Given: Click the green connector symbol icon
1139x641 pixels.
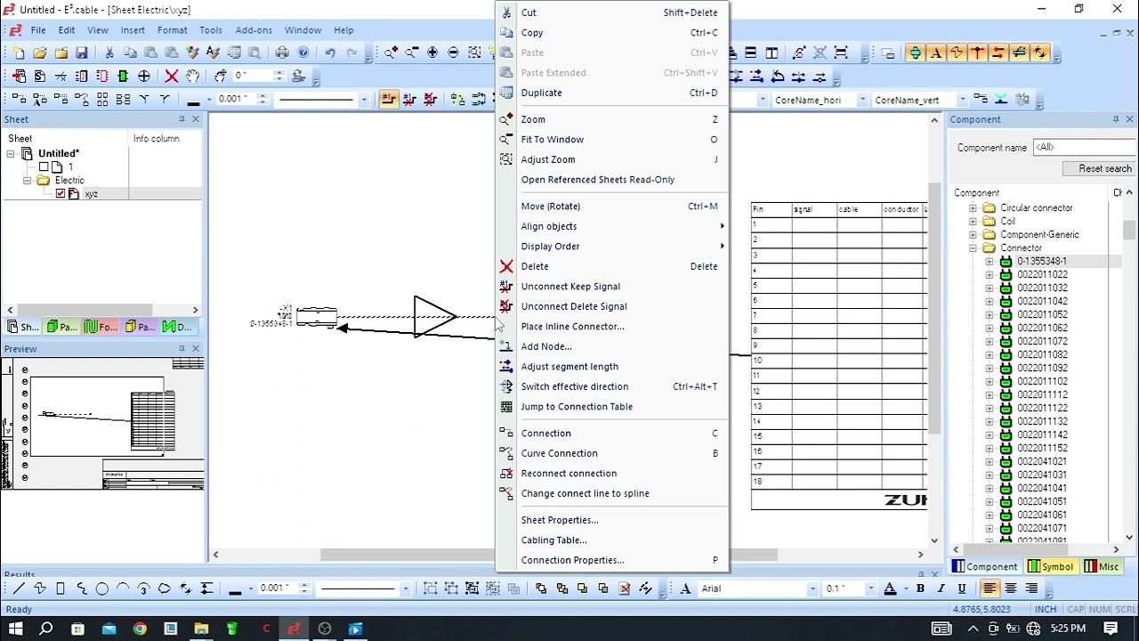Looking at the screenshot, I should tap(123, 77).
